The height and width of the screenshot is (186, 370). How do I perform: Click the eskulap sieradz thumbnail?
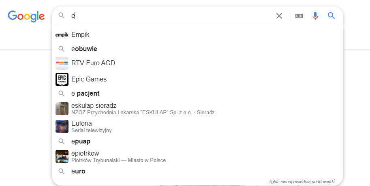coord(62,109)
